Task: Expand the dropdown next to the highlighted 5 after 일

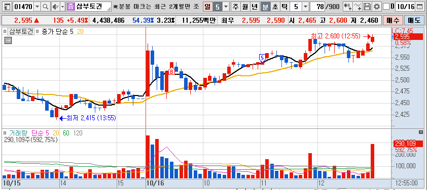Action: click(226, 7)
